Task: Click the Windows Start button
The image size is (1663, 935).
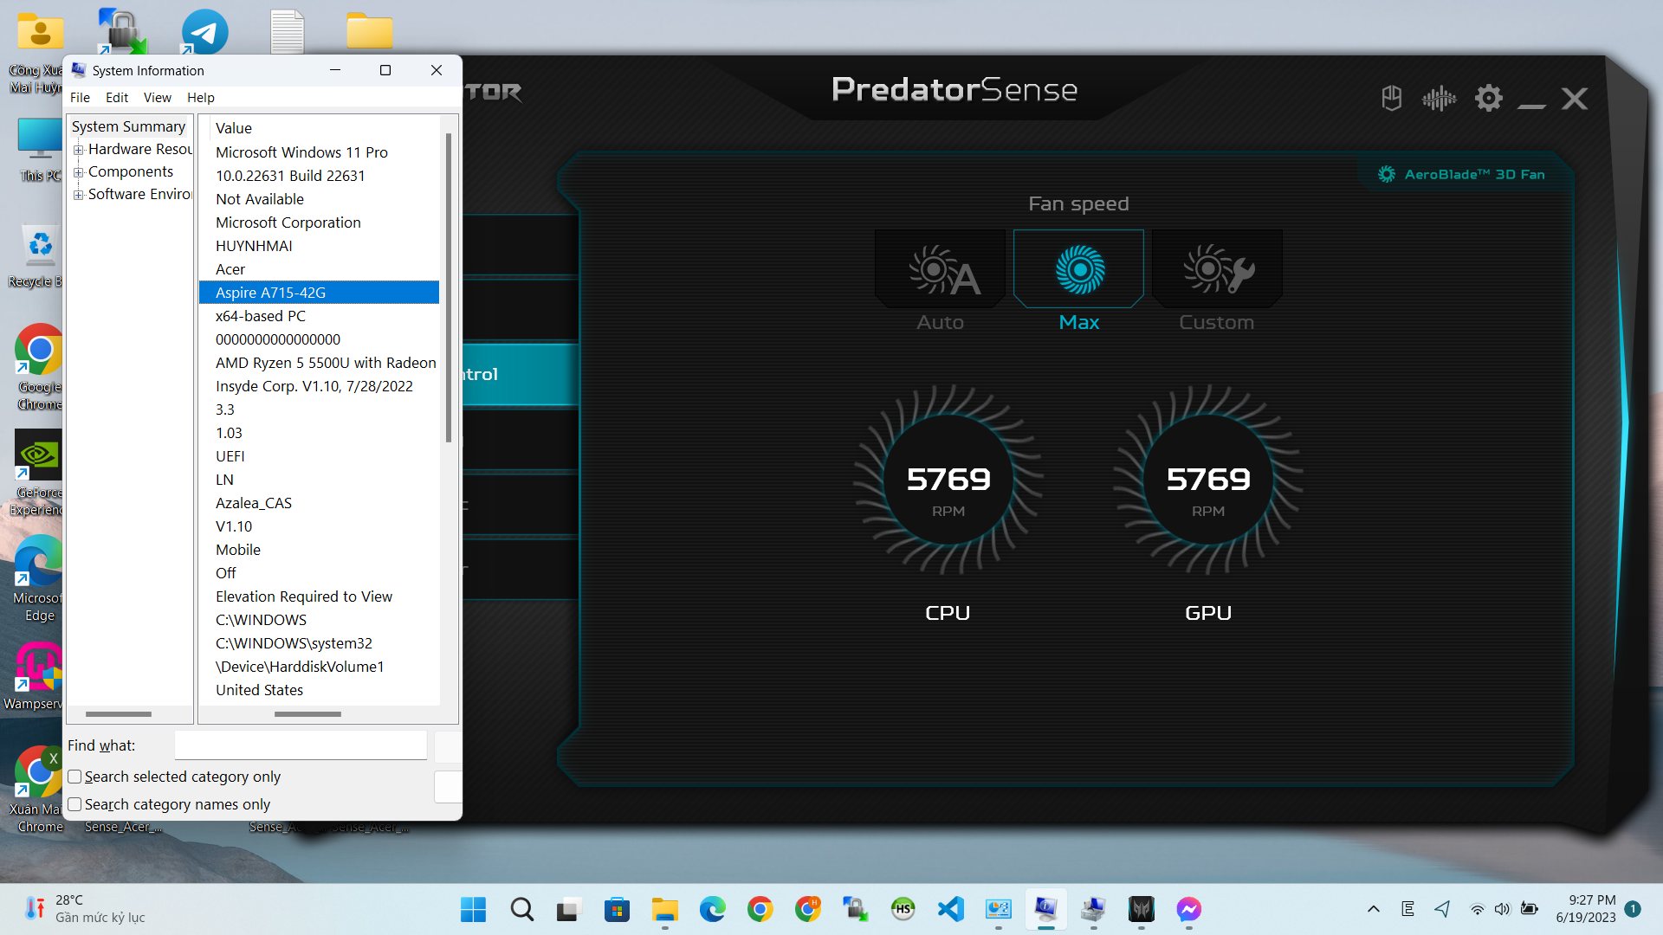Action: pos(473,909)
